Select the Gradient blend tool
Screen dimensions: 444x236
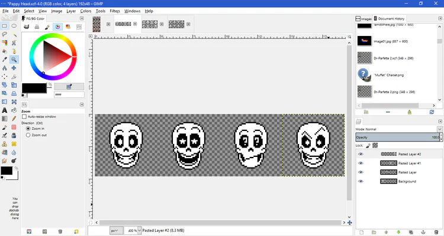pyautogui.click(x=5, y=119)
